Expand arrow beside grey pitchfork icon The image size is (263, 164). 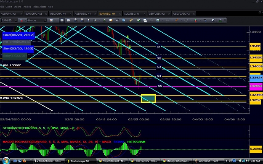172,20
